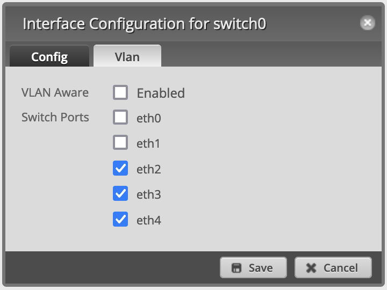The width and height of the screenshot is (387, 290).
Task: Click the VLAN Aware field label
Action: pos(55,93)
